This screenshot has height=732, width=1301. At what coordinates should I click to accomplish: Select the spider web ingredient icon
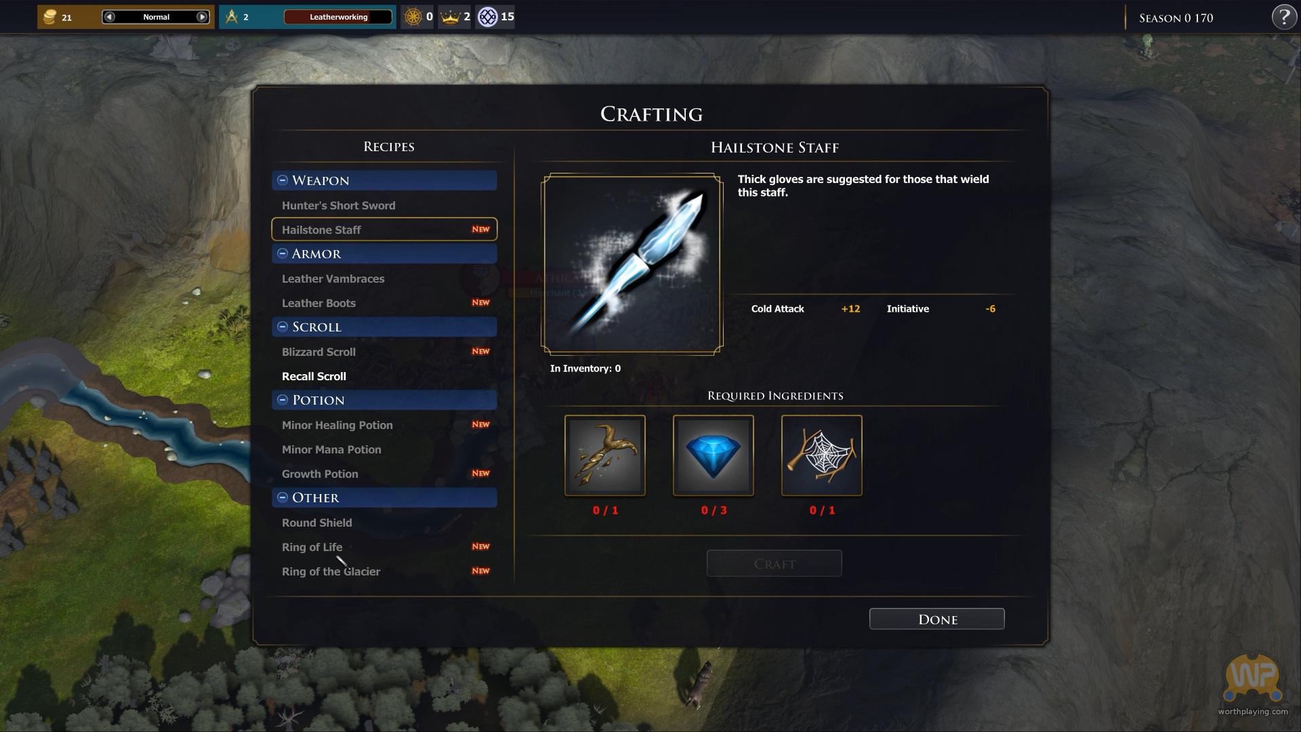point(822,455)
